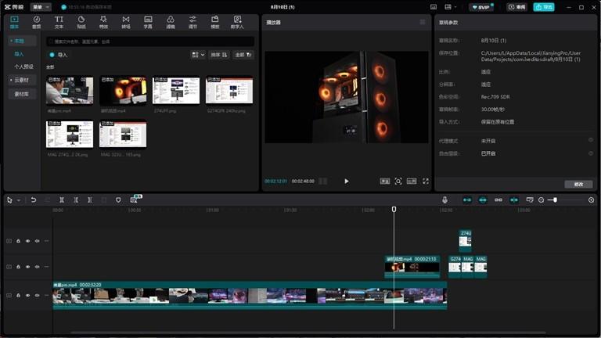Select 个人预设 in the left sidebar
Image resolution: width=601 pixels, height=338 pixels.
tap(23, 67)
